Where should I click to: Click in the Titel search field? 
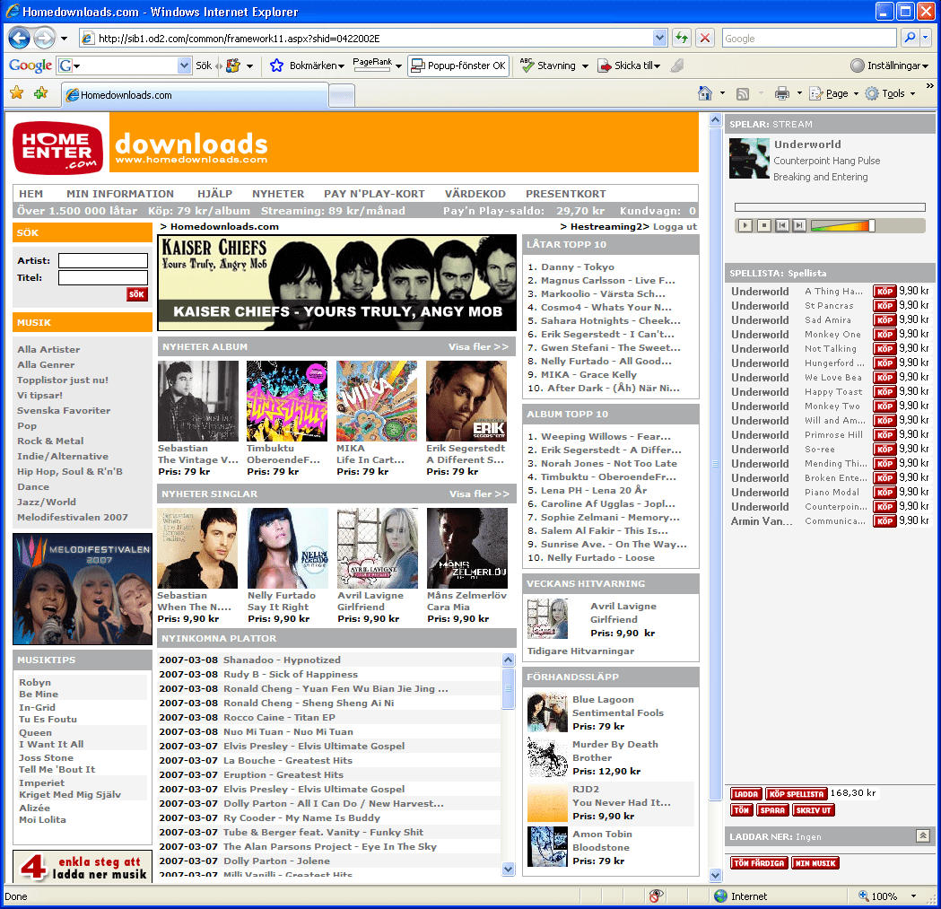pyautogui.click(x=102, y=277)
